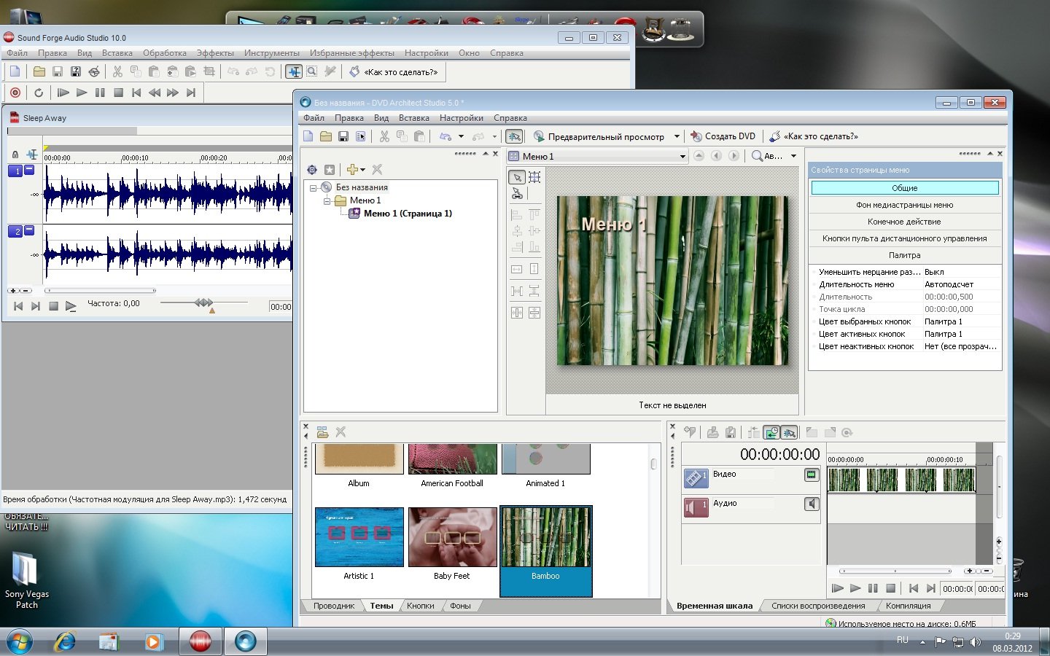Screen dimensions: 1050x656
Task: Adjust playback rate slider in Sound Forge
Action: (203, 302)
